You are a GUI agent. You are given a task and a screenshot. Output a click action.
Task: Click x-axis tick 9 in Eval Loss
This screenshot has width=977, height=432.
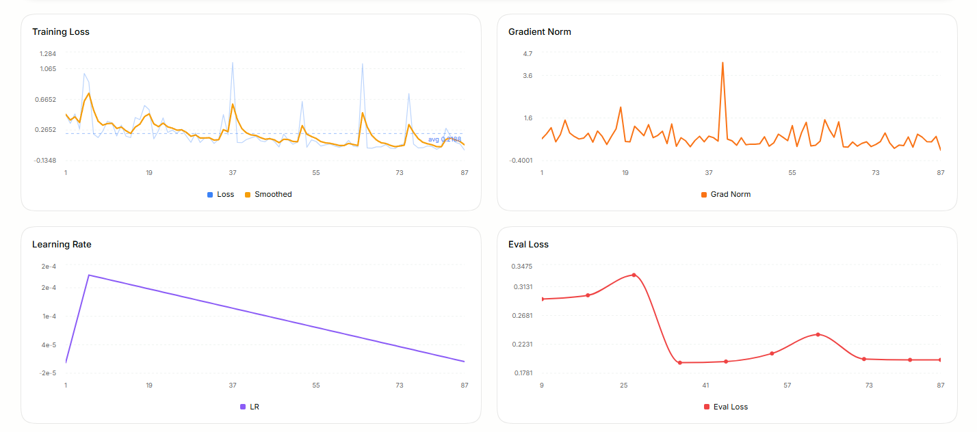pos(542,386)
